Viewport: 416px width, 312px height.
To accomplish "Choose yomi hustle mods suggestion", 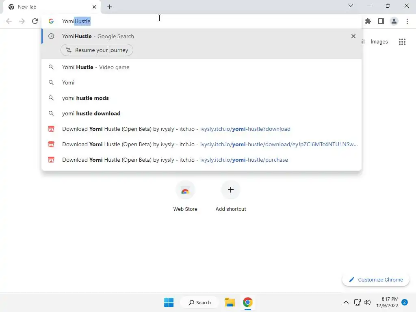I will 201,98.
